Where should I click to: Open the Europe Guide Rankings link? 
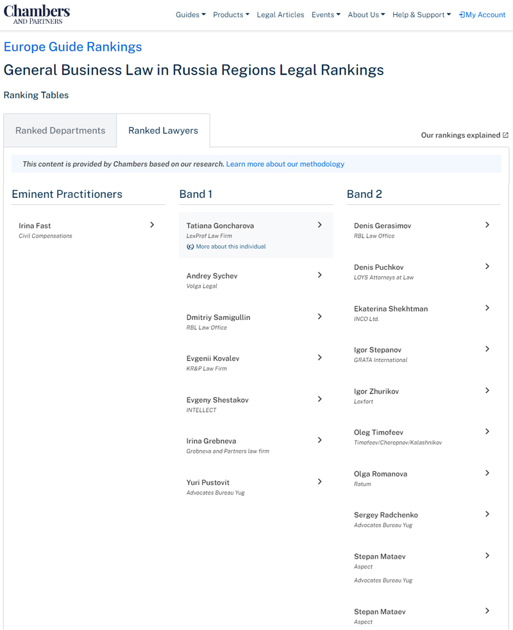point(72,47)
